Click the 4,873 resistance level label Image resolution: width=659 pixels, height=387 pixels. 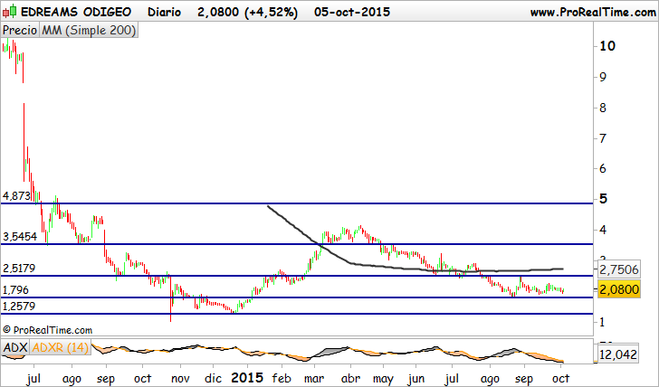point(16,195)
